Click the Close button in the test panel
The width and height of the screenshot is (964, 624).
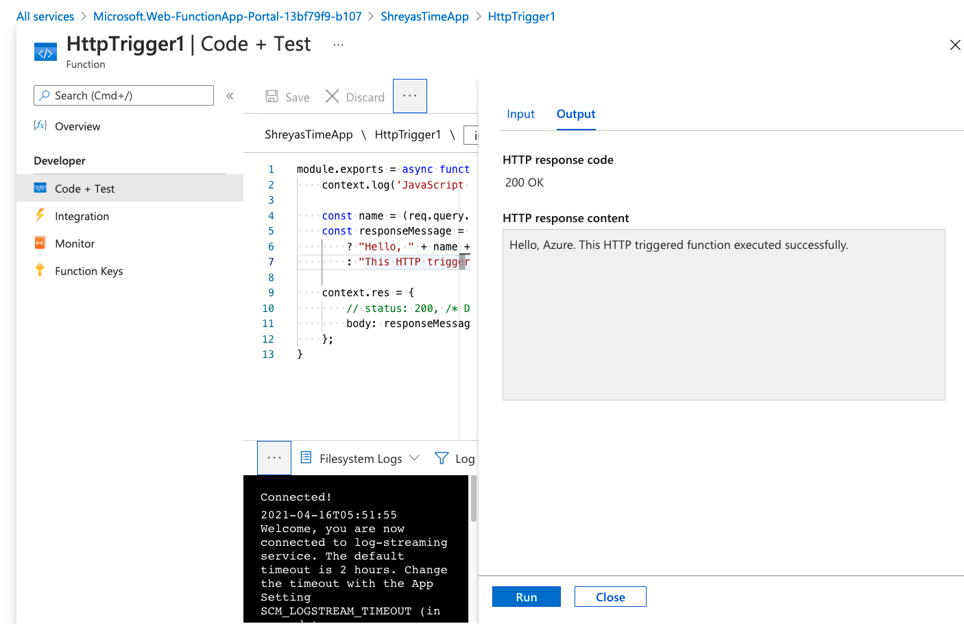tap(610, 597)
